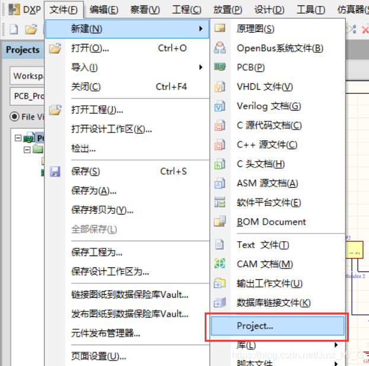The image size is (369, 366).
Task: Open the 察看(V) menu
Action: pos(145,10)
